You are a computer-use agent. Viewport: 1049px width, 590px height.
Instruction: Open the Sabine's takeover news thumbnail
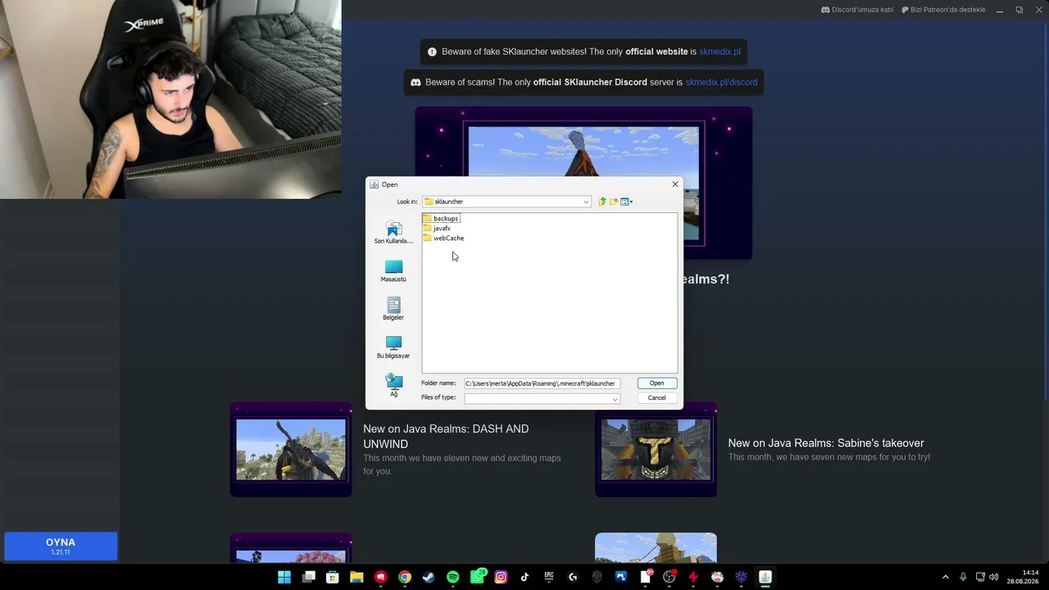656,449
